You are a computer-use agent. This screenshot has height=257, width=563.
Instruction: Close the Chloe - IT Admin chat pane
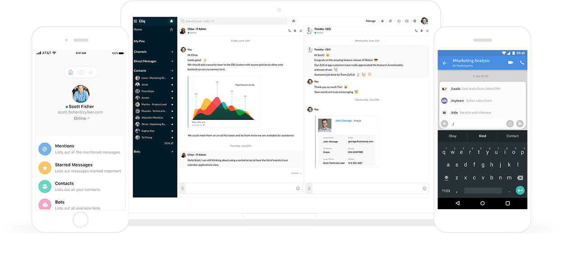click(x=301, y=31)
